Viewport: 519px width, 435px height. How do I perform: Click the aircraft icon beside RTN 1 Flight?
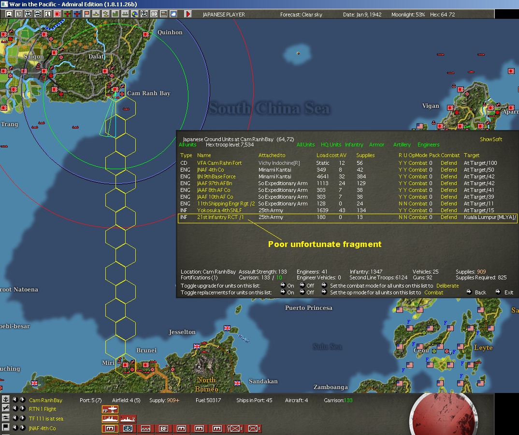(6, 408)
